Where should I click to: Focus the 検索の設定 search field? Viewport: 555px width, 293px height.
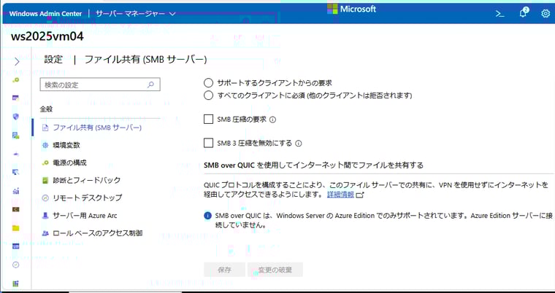(x=100, y=85)
